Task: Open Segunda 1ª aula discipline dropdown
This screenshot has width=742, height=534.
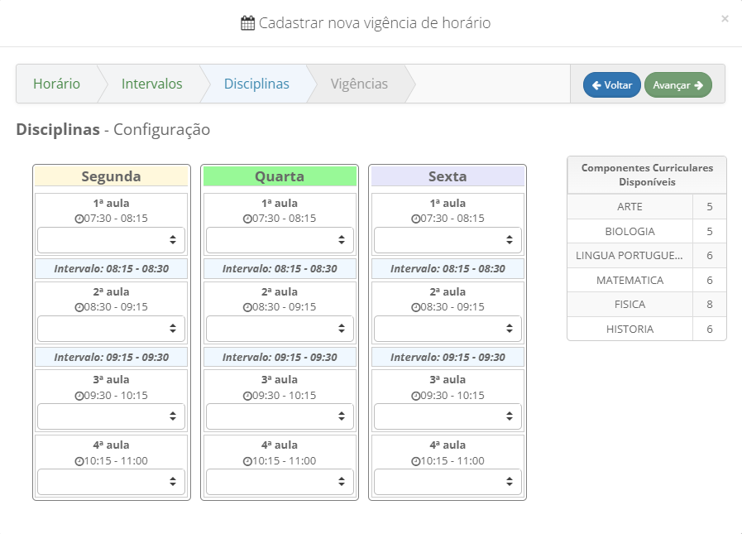Action: (x=111, y=240)
